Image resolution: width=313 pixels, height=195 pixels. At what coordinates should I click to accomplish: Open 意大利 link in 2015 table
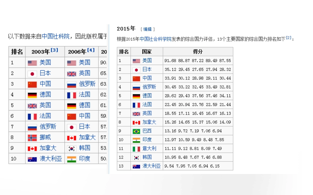[x=149, y=148]
